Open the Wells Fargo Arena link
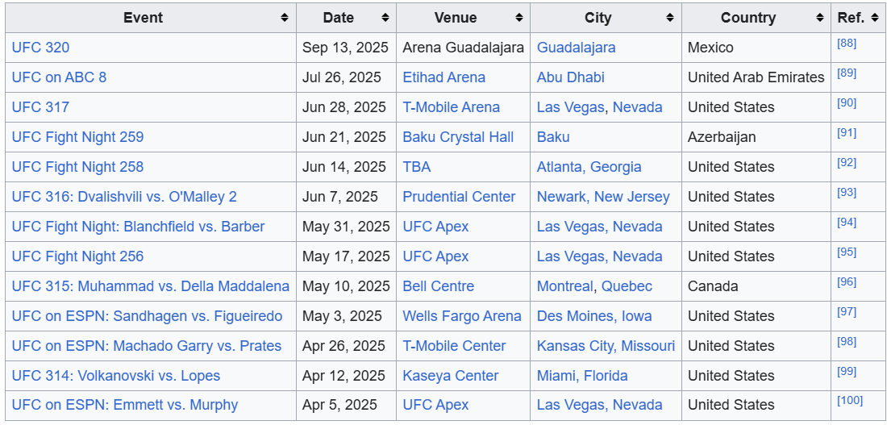This screenshot has width=887, height=425. pos(462,316)
